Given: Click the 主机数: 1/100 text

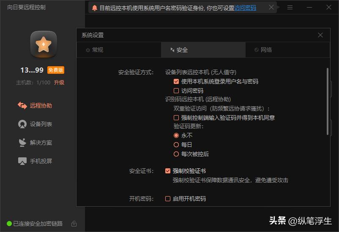Looking at the screenshot, I should 33,82.
